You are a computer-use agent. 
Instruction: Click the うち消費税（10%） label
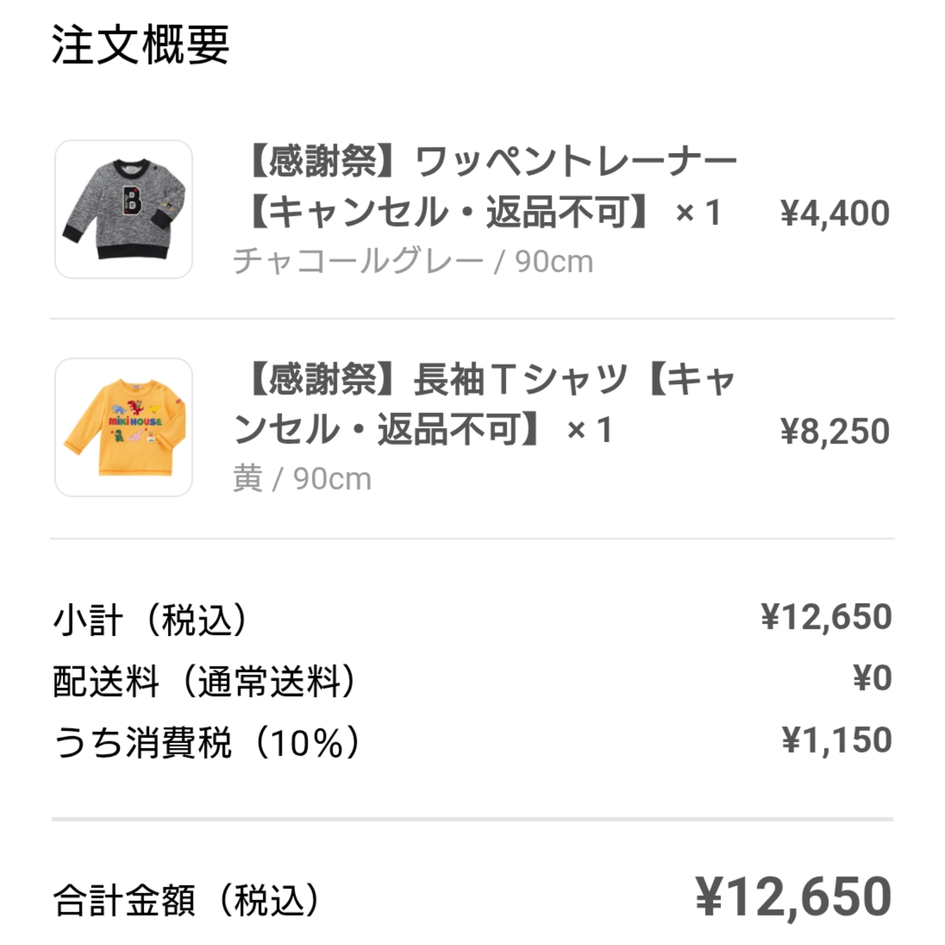[207, 743]
